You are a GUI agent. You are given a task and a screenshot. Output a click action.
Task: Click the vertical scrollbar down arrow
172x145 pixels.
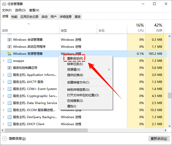point(169,126)
